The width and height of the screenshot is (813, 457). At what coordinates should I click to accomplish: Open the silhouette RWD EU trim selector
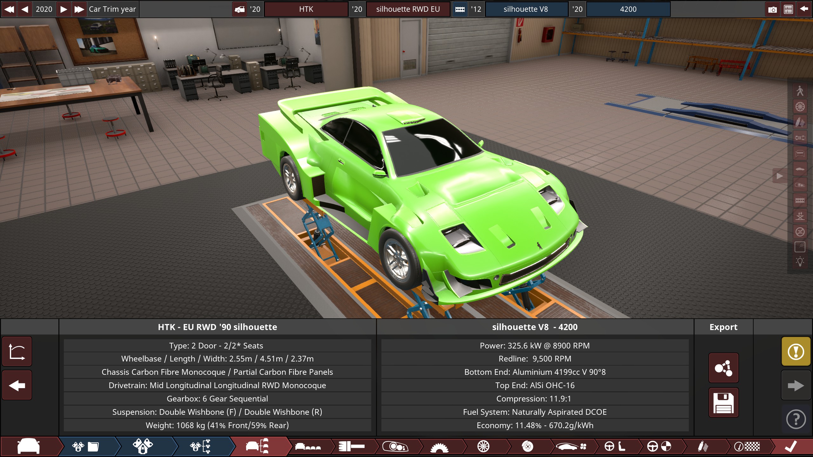[408, 9]
